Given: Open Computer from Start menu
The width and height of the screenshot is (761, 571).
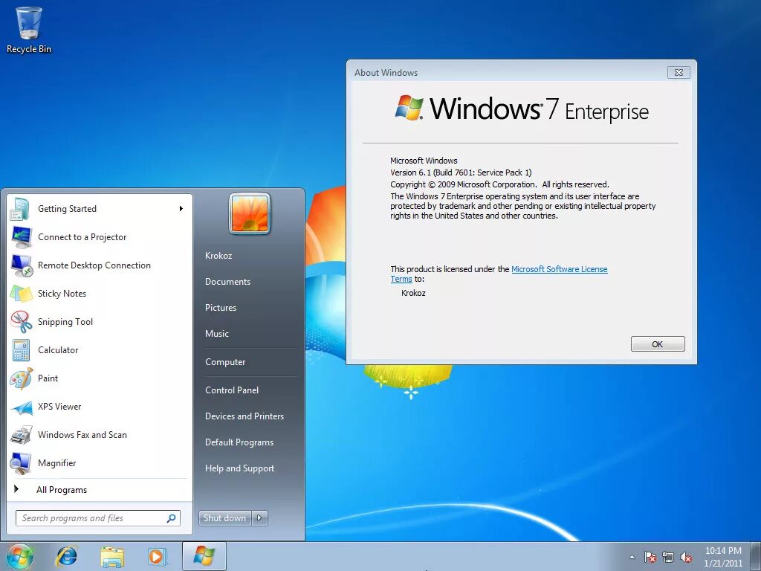Looking at the screenshot, I should (x=225, y=362).
